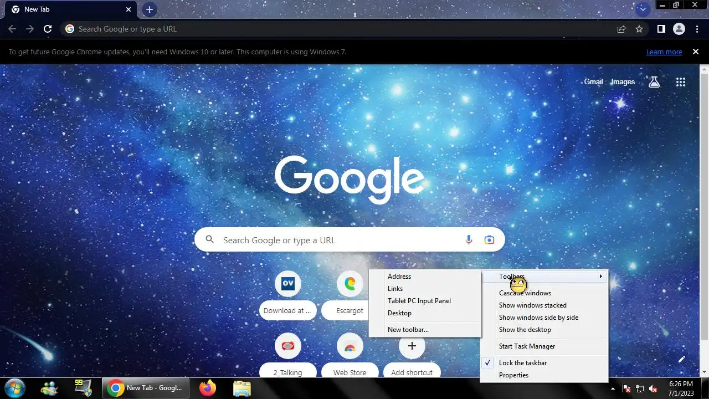Click the share this page icon
This screenshot has height=399, width=709.
click(621, 29)
